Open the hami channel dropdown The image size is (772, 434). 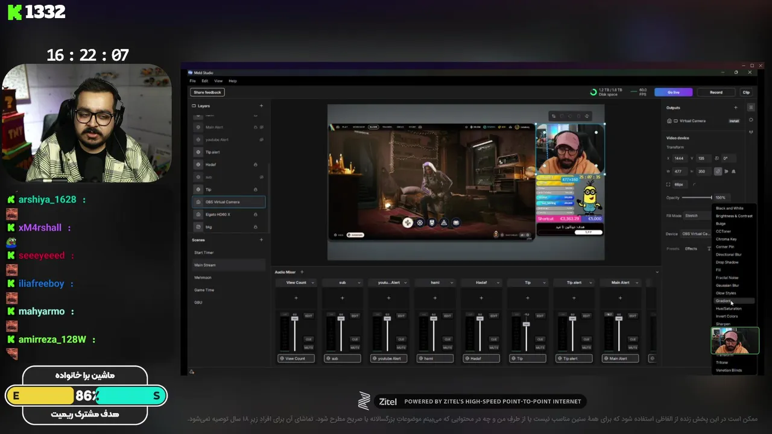pos(452,283)
